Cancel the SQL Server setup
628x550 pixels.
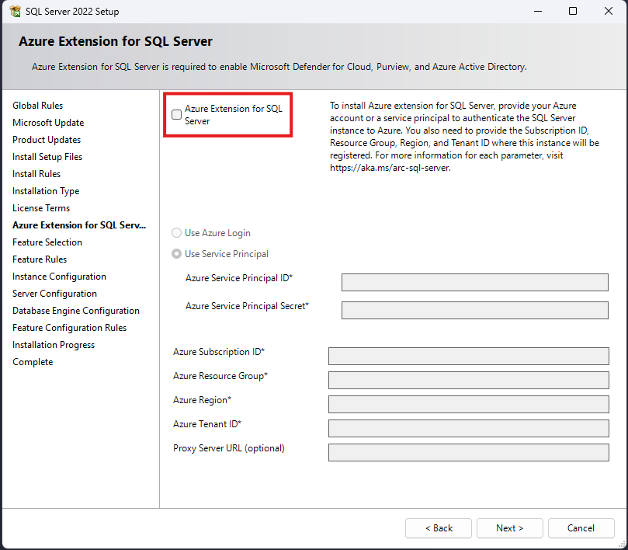581,528
